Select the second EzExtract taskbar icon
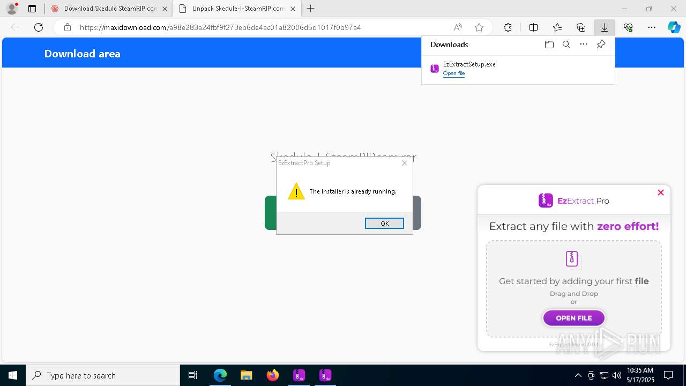 (325, 375)
